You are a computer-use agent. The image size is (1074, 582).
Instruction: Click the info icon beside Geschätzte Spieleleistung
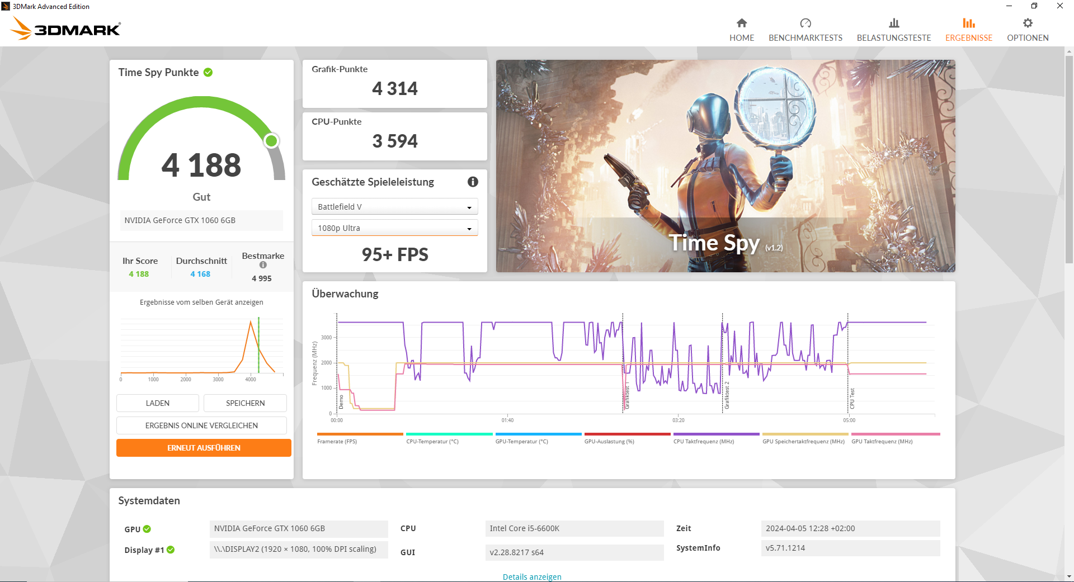473,182
